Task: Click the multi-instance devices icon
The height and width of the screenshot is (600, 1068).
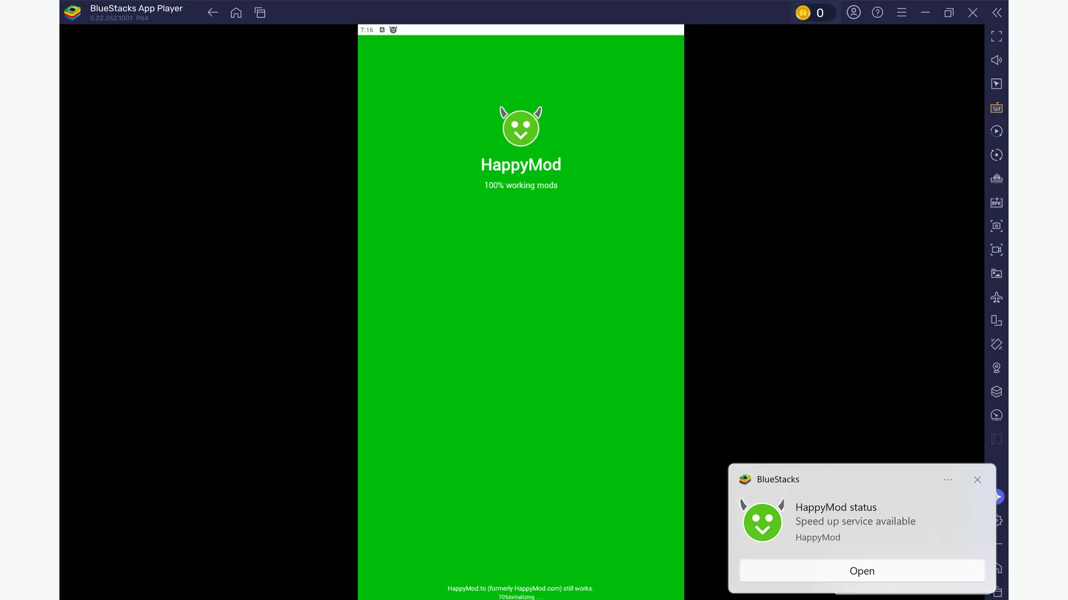Action: point(997,321)
